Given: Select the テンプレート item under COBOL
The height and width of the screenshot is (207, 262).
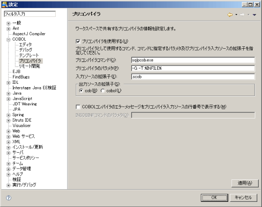Looking at the screenshot, I should pyautogui.click(x=29, y=55).
